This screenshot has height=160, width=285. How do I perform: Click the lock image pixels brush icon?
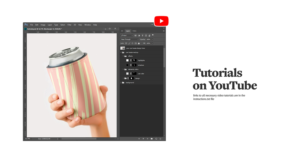coord(129,43)
